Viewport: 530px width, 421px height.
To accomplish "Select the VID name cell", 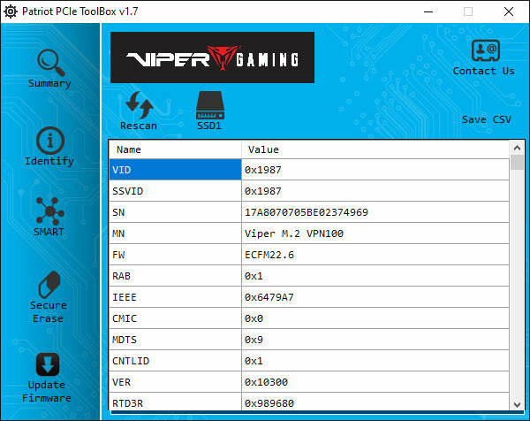I will 176,170.
